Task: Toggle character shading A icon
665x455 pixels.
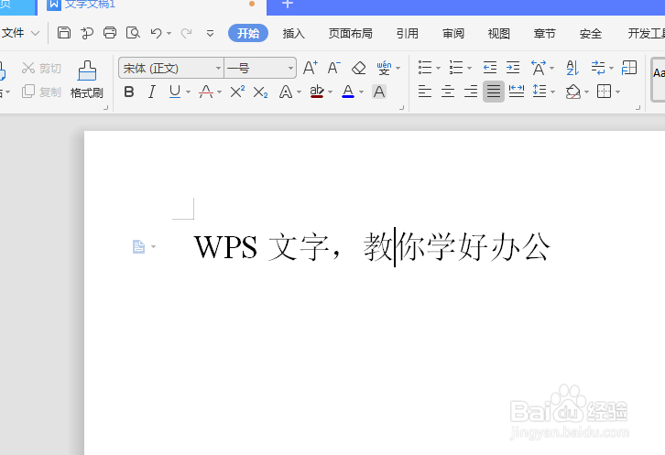Action: pos(379,92)
